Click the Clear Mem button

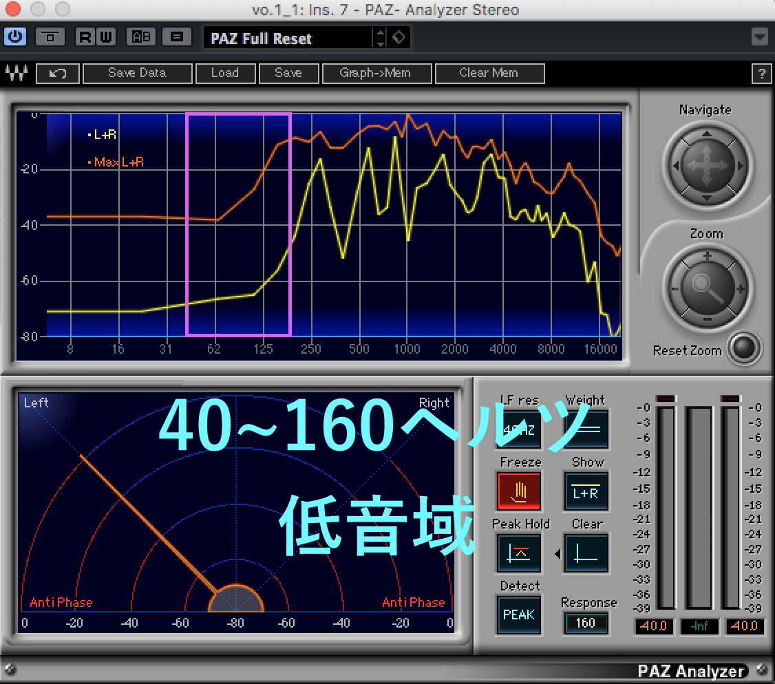pyautogui.click(x=490, y=73)
